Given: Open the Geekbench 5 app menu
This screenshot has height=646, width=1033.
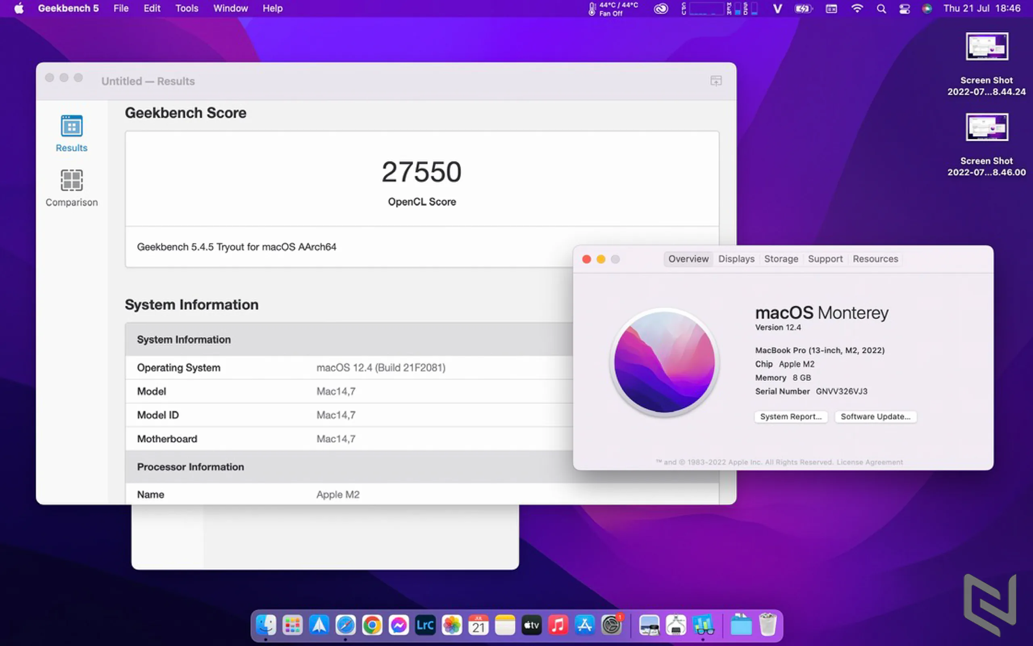Looking at the screenshot, I should point(68,8).
